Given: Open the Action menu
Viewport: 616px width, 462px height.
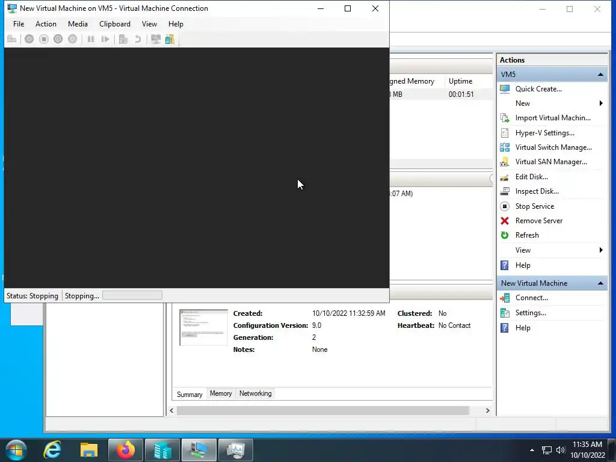Looking at the screenshot, I should point(46,24).
